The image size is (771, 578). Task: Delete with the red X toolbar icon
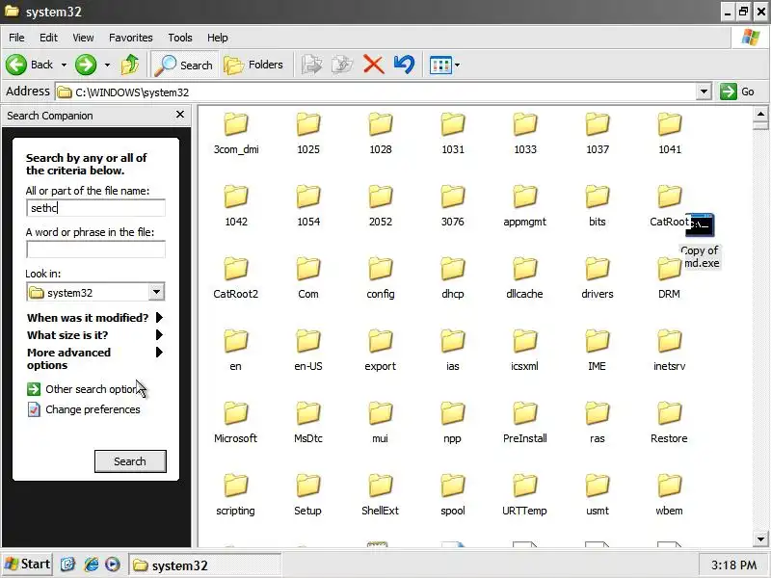click(373, 65)
